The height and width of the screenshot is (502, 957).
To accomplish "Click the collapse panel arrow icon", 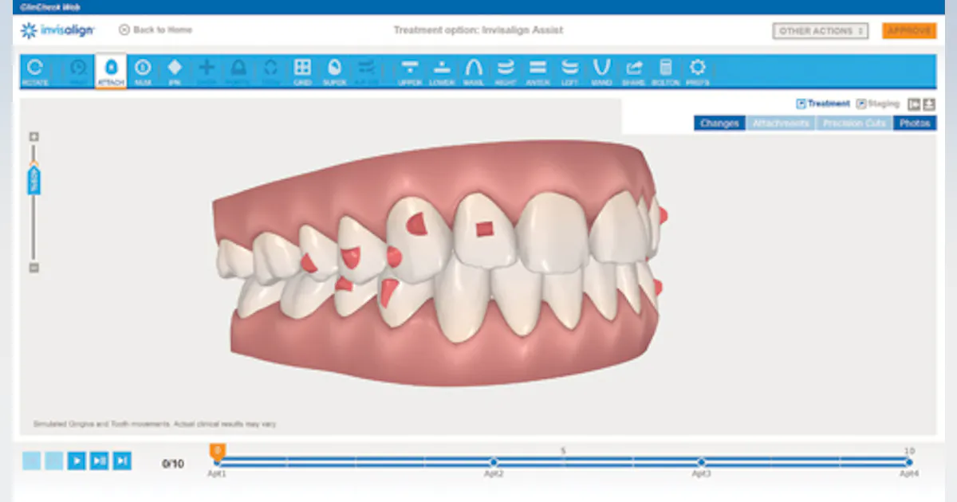I will click(x=914, y=104).
